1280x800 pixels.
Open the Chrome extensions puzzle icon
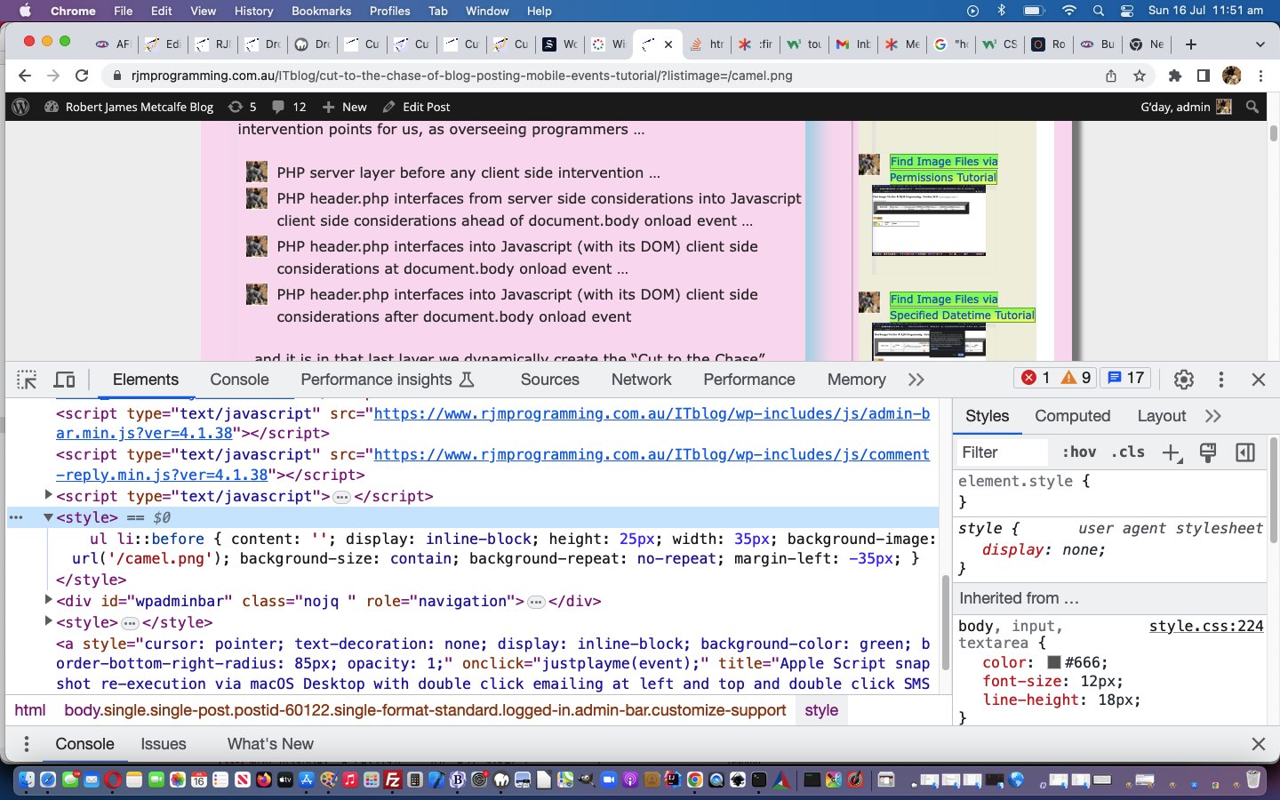tap(1175, 76)
